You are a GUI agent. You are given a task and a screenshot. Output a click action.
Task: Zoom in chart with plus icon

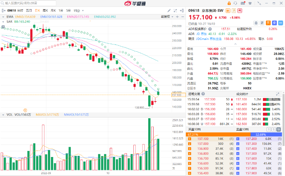click(177, 17)
